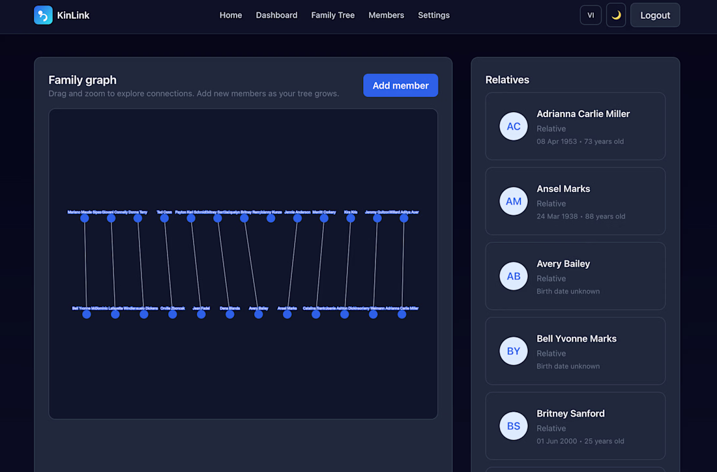Open the Settings nav item
The height and width of the screenshot is (472, 717).
tap(433, 15)
